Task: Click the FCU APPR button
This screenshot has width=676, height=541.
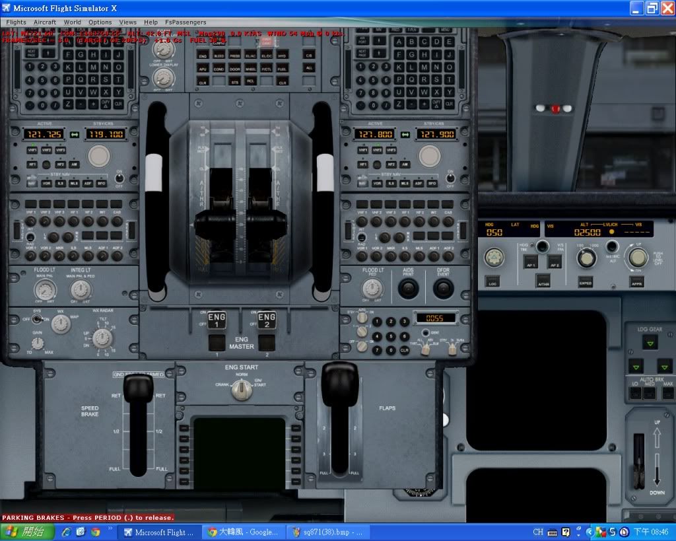Action: pos(637,282)
